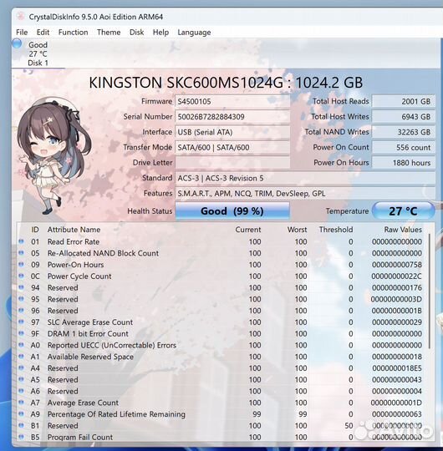Click the Power On Count value 556 count
Screen dimensions: 443x451
[403, 147]
